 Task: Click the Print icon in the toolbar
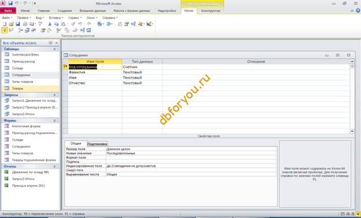[25, 24]
